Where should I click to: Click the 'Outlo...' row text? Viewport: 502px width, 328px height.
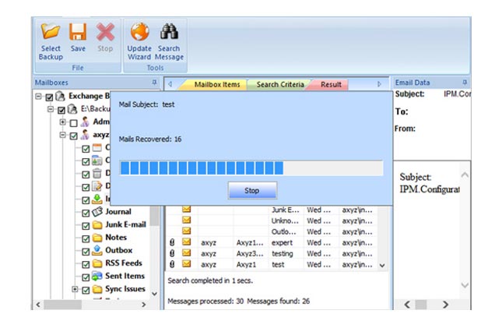coord(285,231)
